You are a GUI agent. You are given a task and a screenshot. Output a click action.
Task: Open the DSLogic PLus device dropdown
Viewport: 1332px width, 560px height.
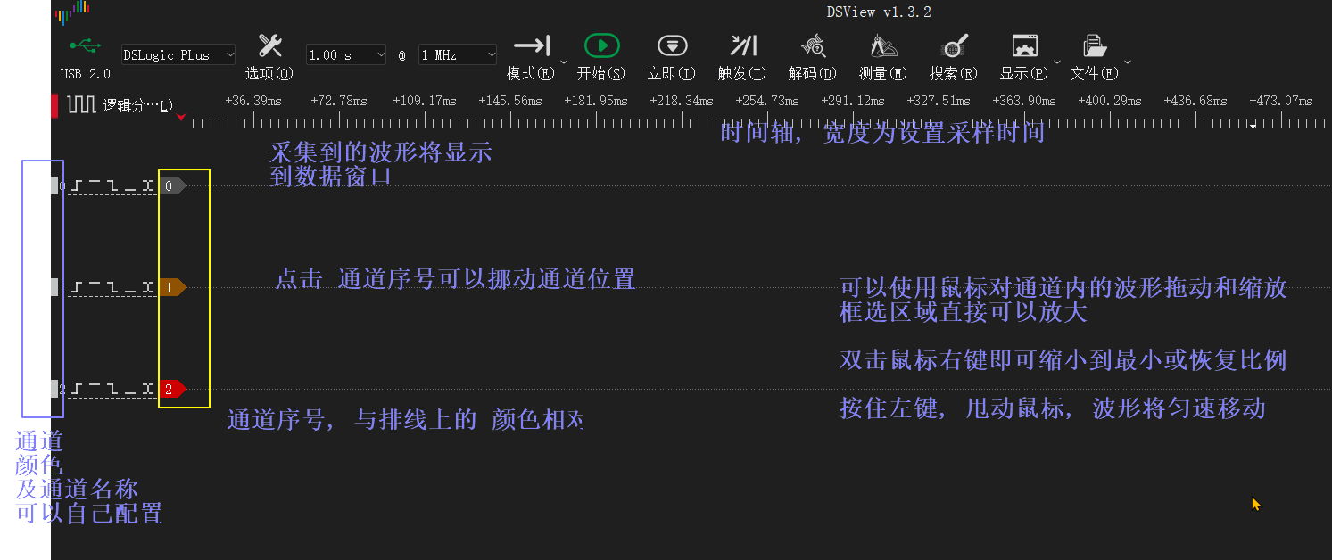point(178,55)
